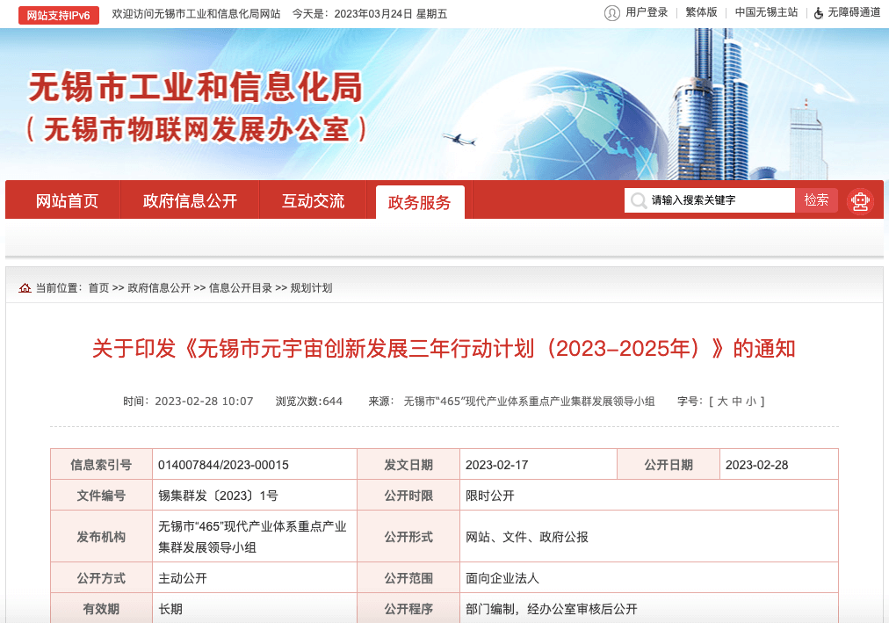889x623 pixels.
Task: Click the robot assistant icon
Action: click(860, 201)
